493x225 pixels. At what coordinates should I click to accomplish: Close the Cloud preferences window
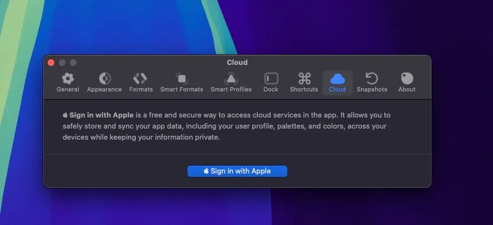[51, 63]
